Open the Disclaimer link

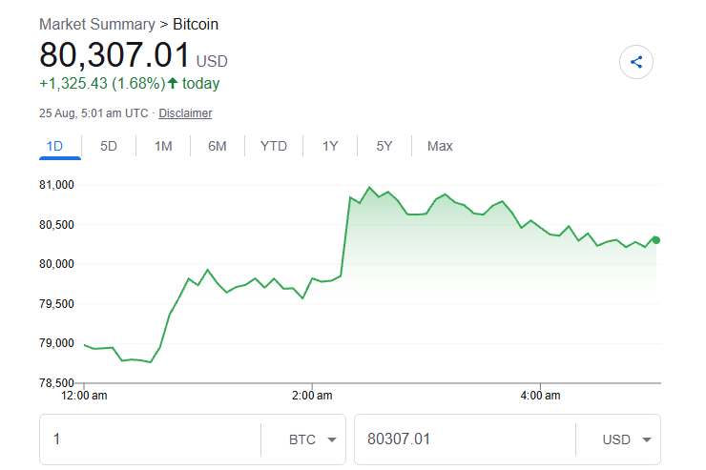[x=185, y=113]
